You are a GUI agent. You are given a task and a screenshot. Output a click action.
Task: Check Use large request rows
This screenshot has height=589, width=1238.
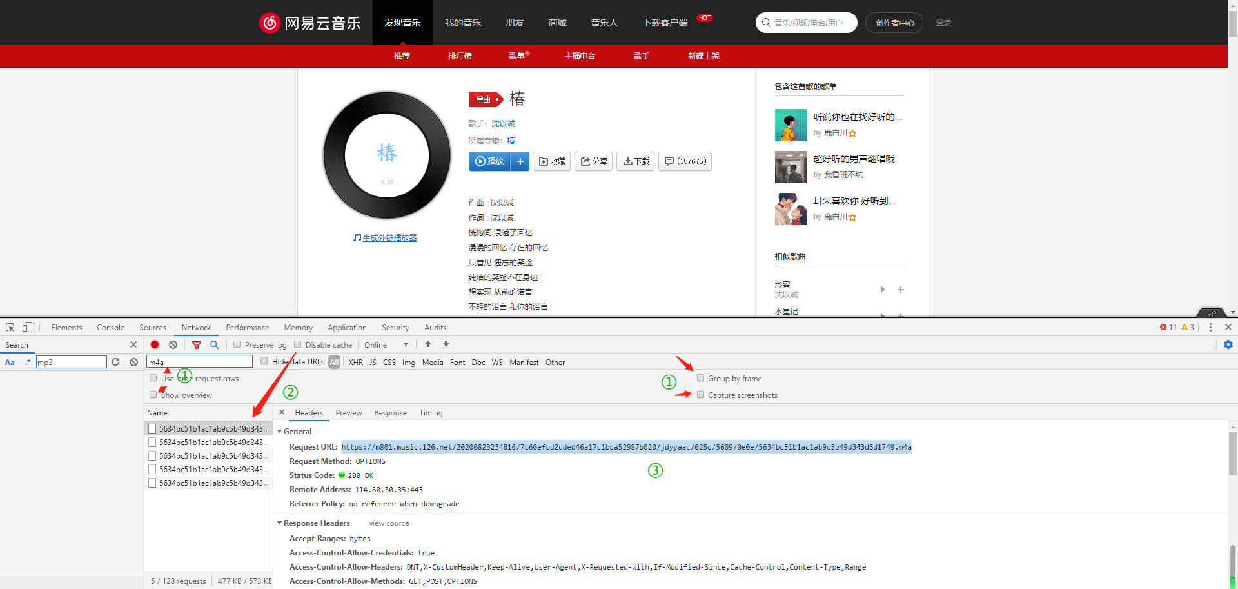(153, 378)
